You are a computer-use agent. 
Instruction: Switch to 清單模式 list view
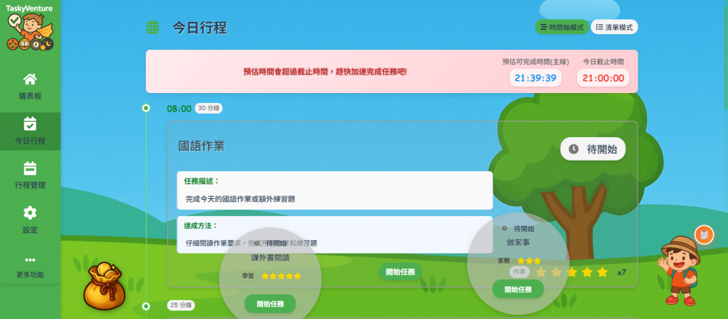[x=614, y=27]
